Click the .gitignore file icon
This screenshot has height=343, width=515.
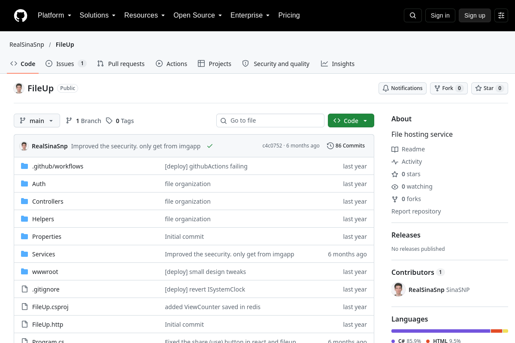pos(24,289)
